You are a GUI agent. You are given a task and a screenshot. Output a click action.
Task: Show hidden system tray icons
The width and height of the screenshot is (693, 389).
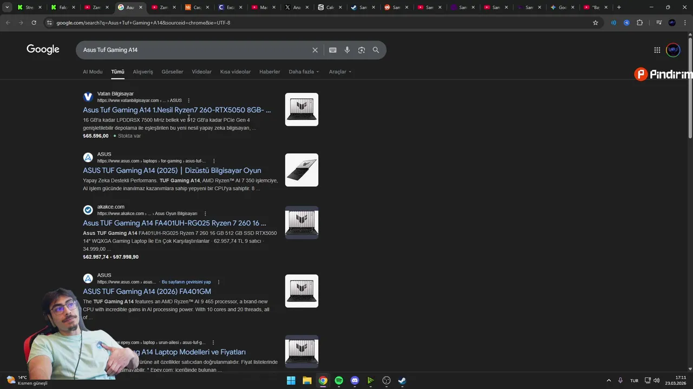pyautogui.click(x=609, y=380)
